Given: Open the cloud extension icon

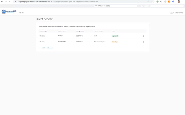Looking at the screenshot, I should pyautogui.click(x=161, y=1).
